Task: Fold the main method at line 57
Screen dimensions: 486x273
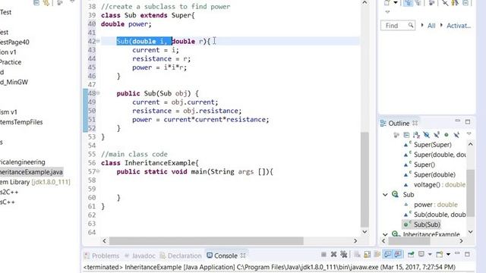Action: (98, 171)
